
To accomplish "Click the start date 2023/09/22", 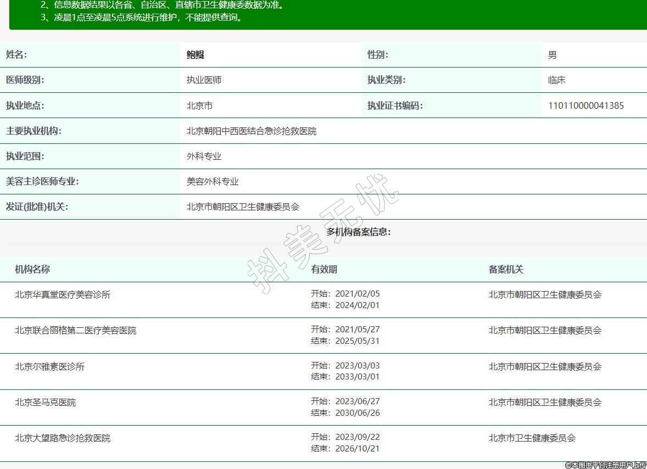I will (357, 437).
